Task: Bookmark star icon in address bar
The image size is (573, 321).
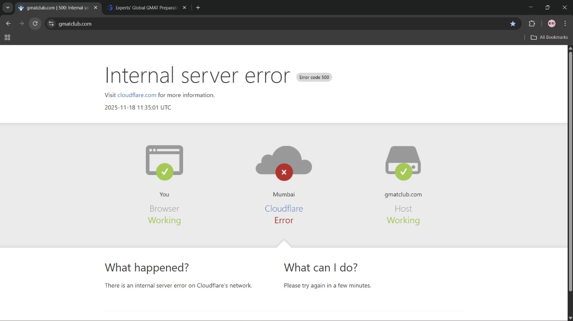Action: [x=513, y=24]
